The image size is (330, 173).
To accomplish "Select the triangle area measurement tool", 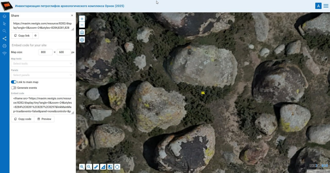I will pos(103,167).
